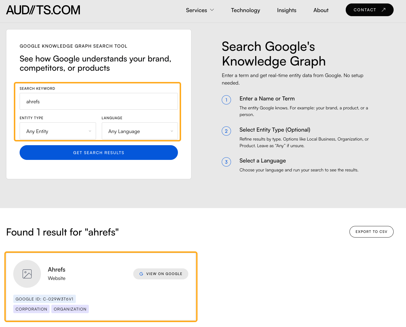Click the 'Enter a Name or Term' heading

267,99
